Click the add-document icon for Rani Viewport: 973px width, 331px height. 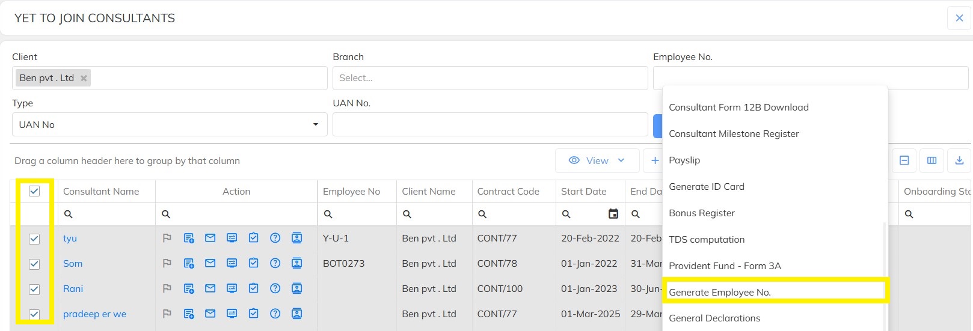tap(189, 288)
